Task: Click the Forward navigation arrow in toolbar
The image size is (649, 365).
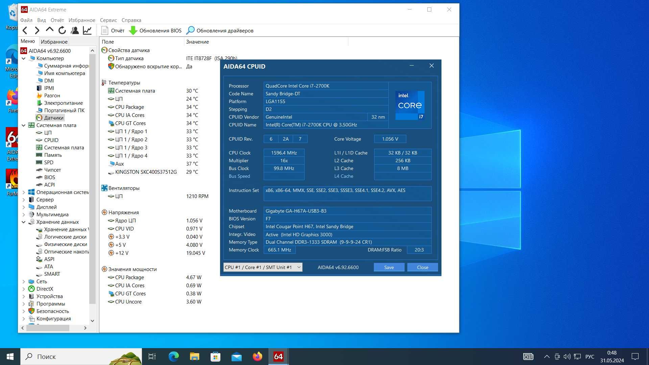Action: 37,30
